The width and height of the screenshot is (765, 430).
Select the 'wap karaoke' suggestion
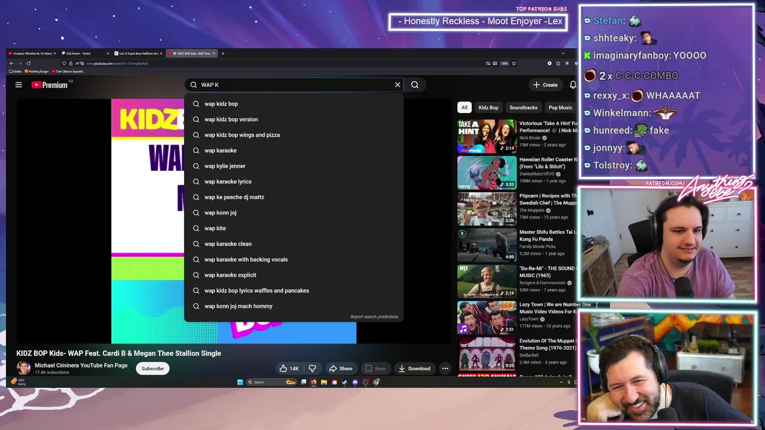[293, 150]
